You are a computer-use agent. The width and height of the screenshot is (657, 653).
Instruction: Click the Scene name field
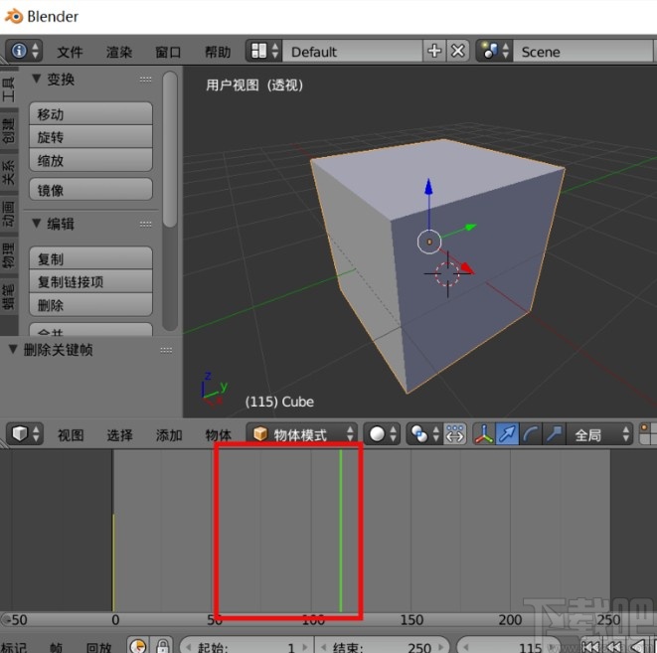(583, 51)
